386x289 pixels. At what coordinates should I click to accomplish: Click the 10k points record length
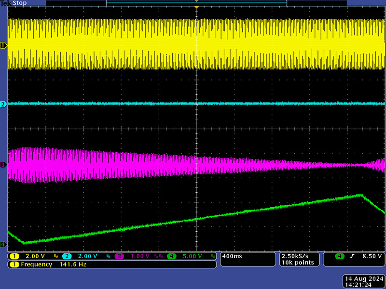(x=298, y=263)
